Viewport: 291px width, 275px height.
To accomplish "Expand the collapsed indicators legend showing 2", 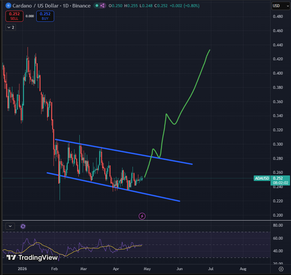I will pyautogui.click(x=11, y=28).
